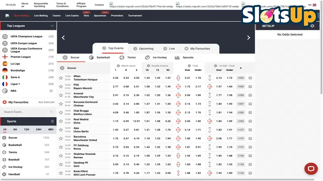Expand +585 markets for PSG match
The width and height of the screenshot is (323, 181).
[x=241, y=86]
